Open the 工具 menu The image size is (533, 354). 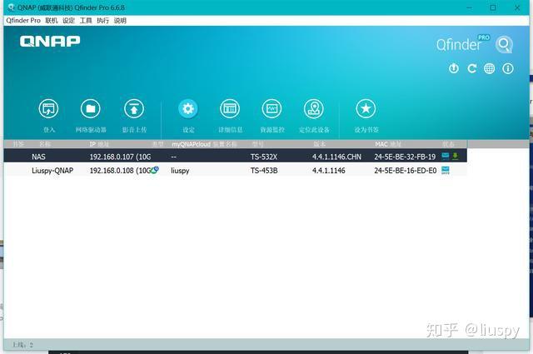(86, 20)
